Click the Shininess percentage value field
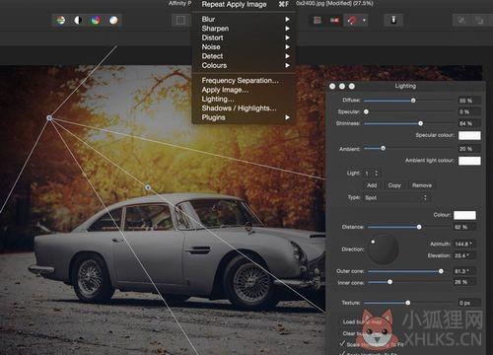 coord(469,123)
